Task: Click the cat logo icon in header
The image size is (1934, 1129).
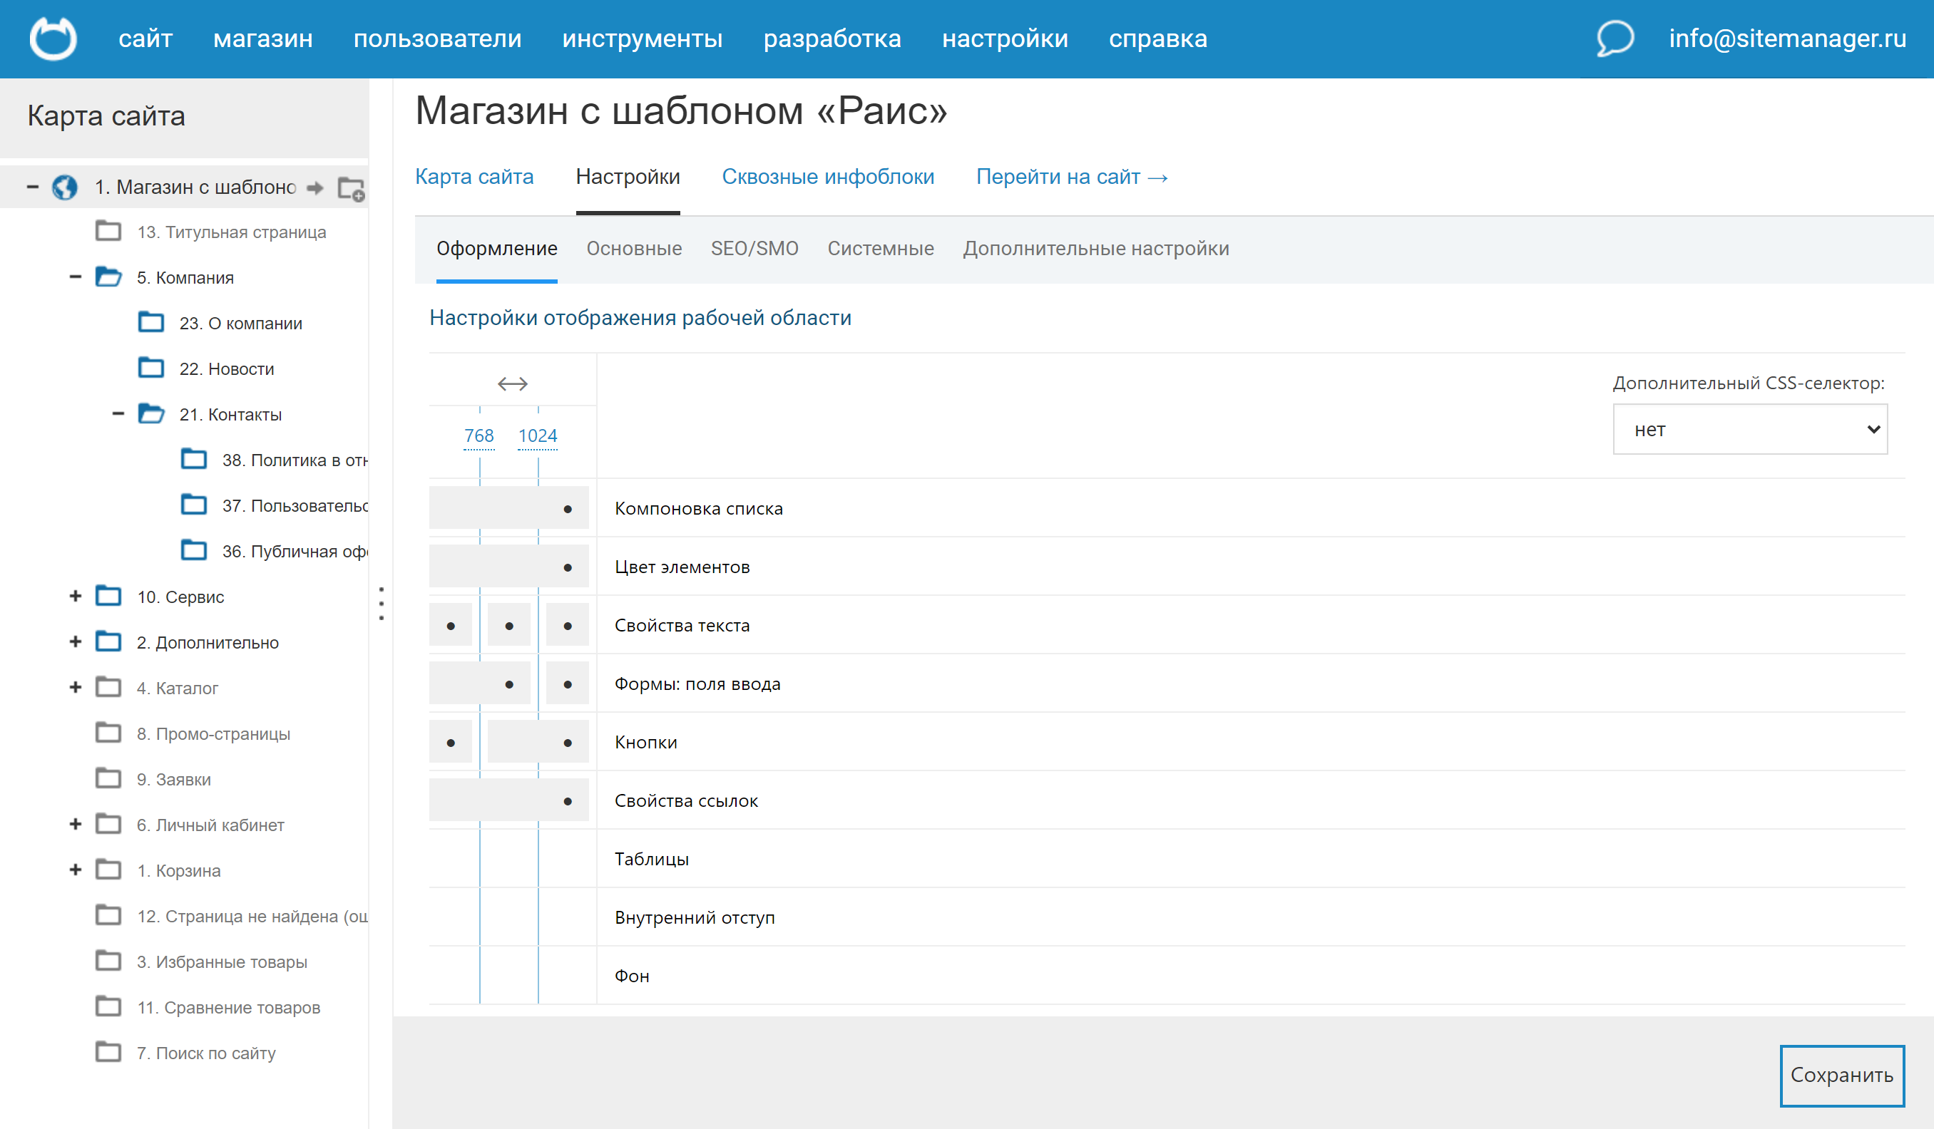Action: click(53, 38)
